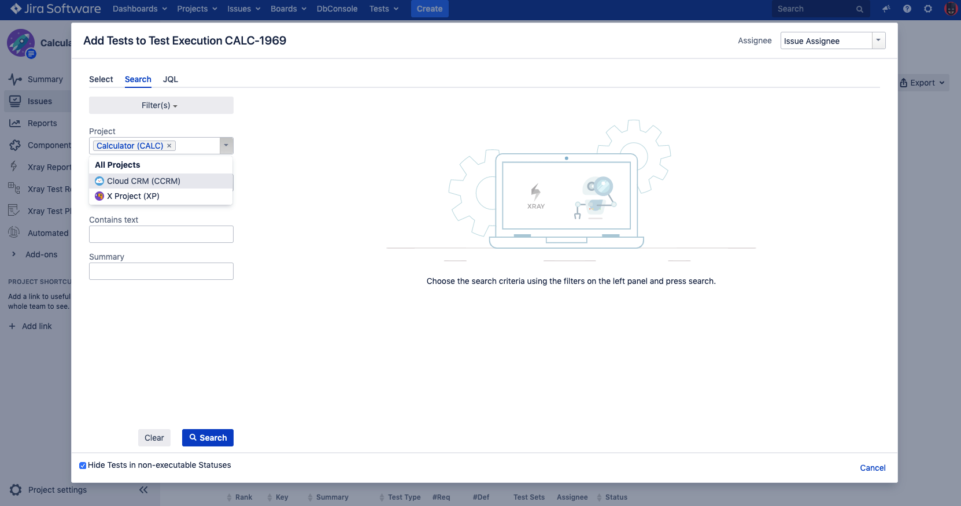Focus the Contains text field
The width and height of the screenshot is (961, 506).
pos(161,234)
